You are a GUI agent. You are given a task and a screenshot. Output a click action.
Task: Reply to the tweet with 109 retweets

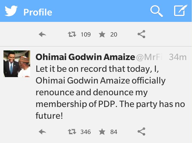(42, 34)
